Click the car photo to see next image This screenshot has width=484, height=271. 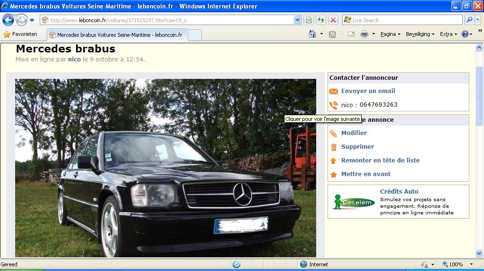coord(165,168)
